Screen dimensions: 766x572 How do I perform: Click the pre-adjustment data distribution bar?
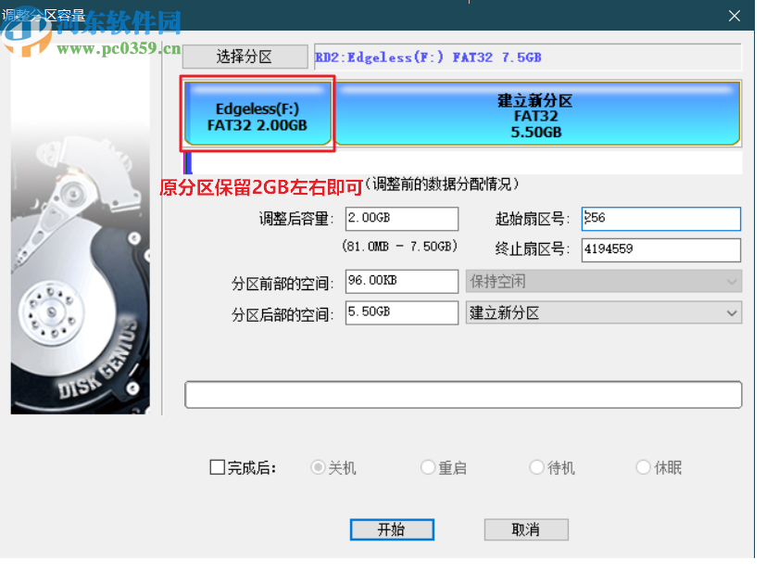coord(463,163)
